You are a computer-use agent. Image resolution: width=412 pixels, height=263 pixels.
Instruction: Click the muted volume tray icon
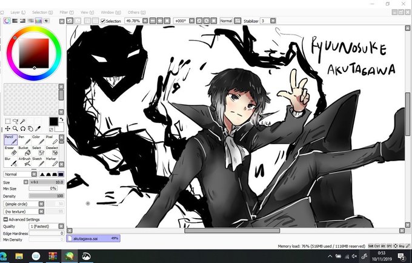pos(354,256)
